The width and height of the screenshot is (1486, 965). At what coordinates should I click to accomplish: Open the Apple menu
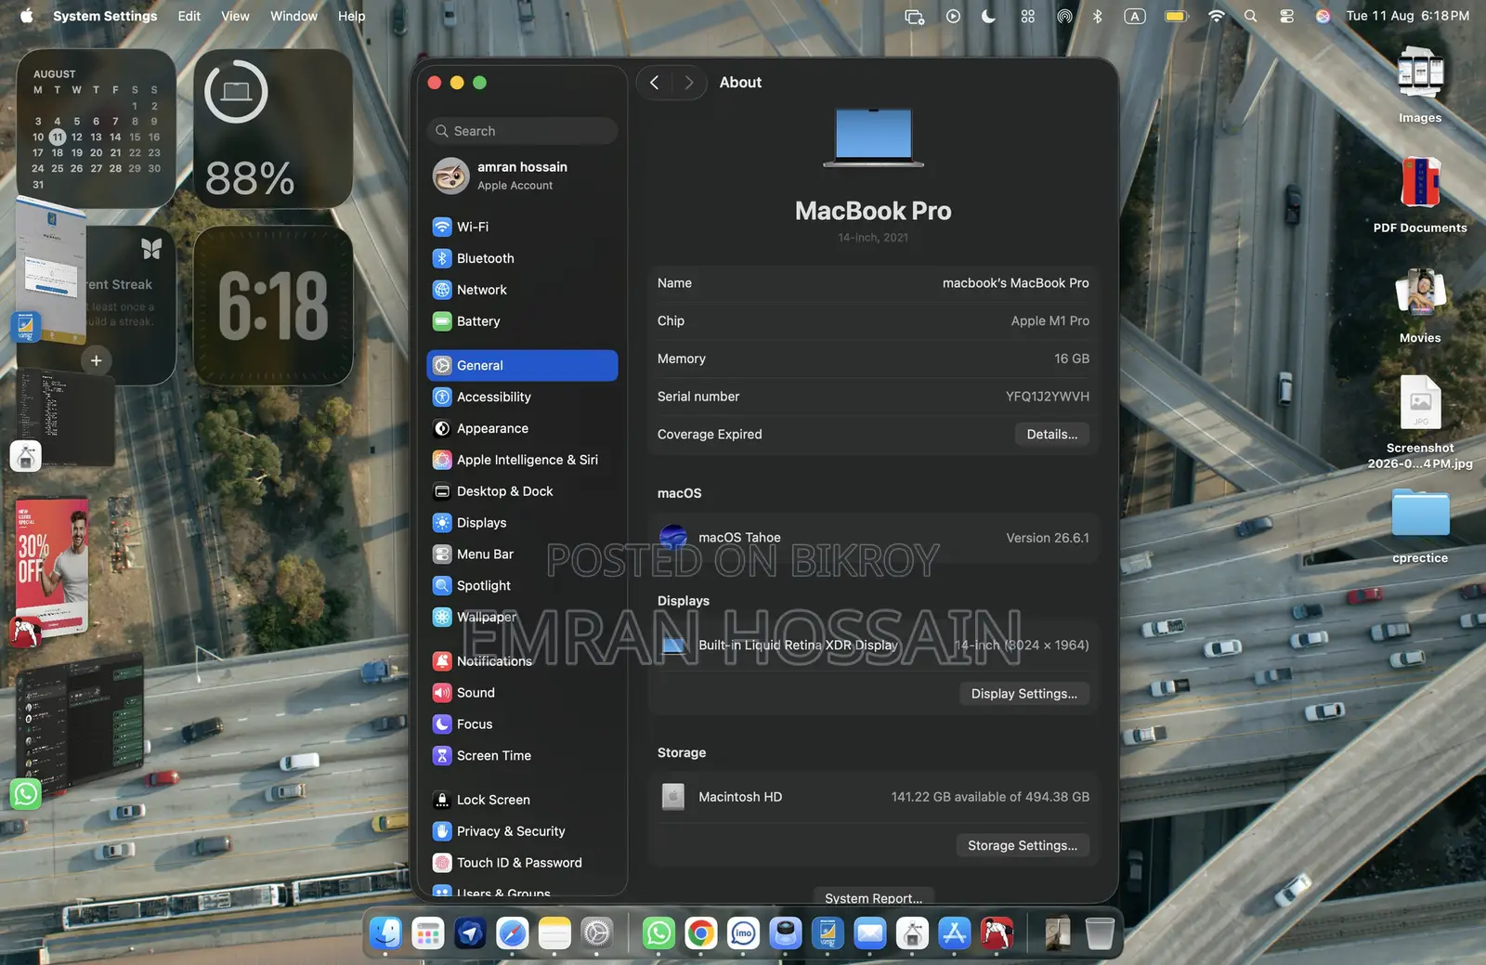pos(26,16)
